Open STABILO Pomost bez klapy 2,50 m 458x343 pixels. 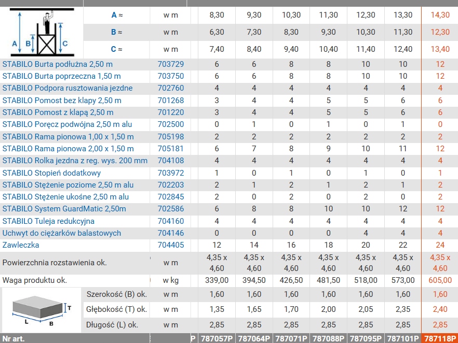[x=62, y=101]
